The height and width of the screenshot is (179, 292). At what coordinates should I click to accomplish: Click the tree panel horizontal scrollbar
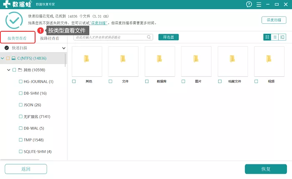(20, 160)
